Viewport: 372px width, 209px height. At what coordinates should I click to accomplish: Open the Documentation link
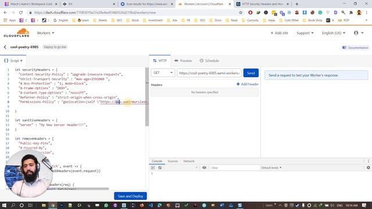355,48
